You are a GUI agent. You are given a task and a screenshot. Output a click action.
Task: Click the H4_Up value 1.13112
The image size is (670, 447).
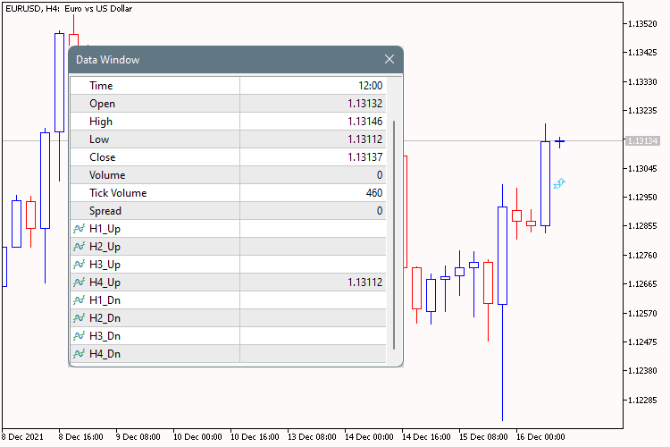pyautogui.click(x=364, y=283)
